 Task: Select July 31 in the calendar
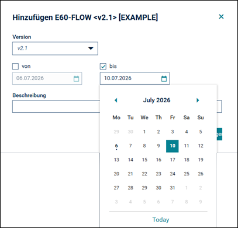coord(173,188)
